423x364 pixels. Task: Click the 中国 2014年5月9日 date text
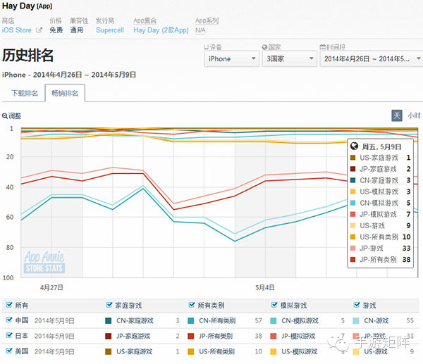tap(54, 320)
